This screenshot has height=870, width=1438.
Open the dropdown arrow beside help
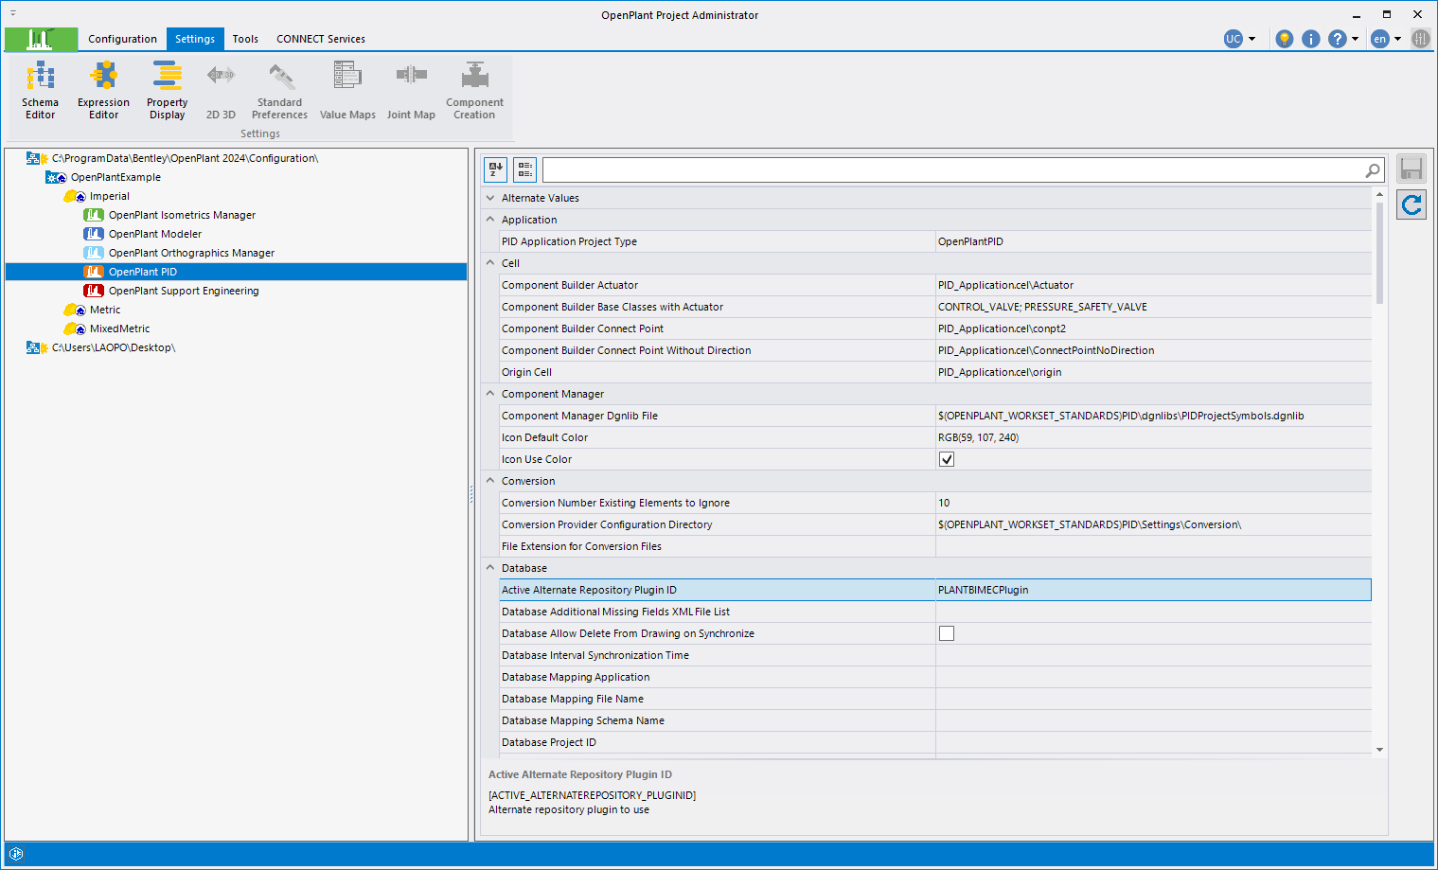pos(1355,39)
